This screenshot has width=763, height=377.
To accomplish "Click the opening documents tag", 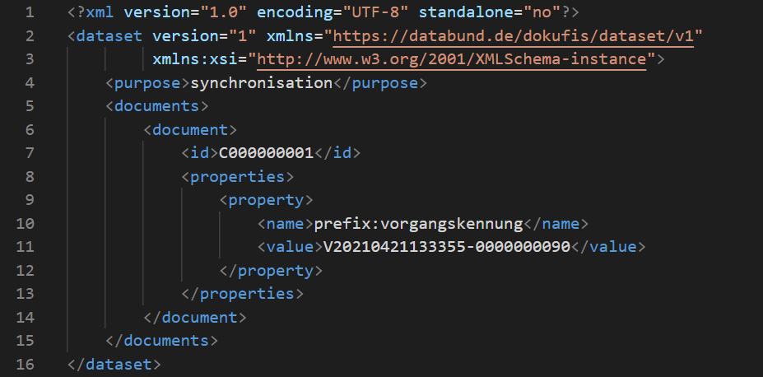I will 157,106.
